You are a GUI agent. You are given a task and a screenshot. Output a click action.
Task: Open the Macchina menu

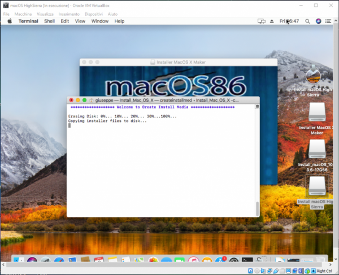(23, 14)
